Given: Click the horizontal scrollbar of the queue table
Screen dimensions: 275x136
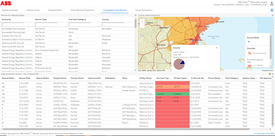Looking at the screenshot, I should point(125,129).
